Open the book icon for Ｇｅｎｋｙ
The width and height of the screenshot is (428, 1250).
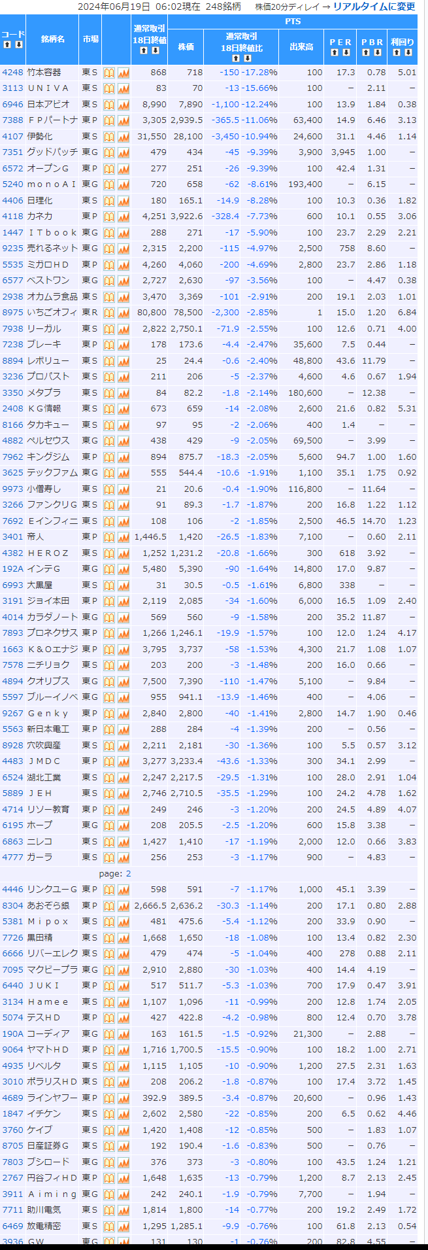[109, 714]
